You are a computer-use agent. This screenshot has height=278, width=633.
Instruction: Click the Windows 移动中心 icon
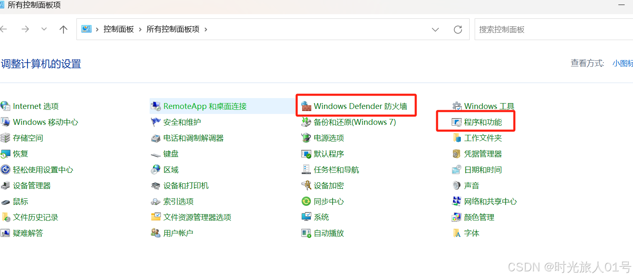pos(5,122)
